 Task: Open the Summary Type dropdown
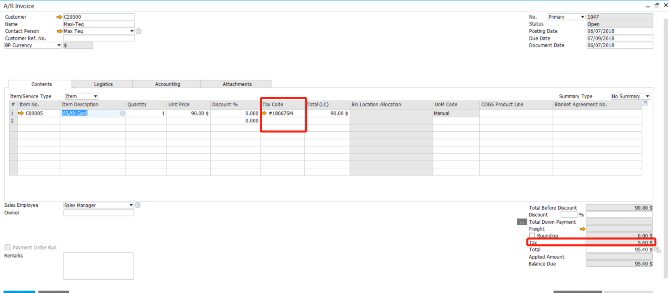click(647, 96)
